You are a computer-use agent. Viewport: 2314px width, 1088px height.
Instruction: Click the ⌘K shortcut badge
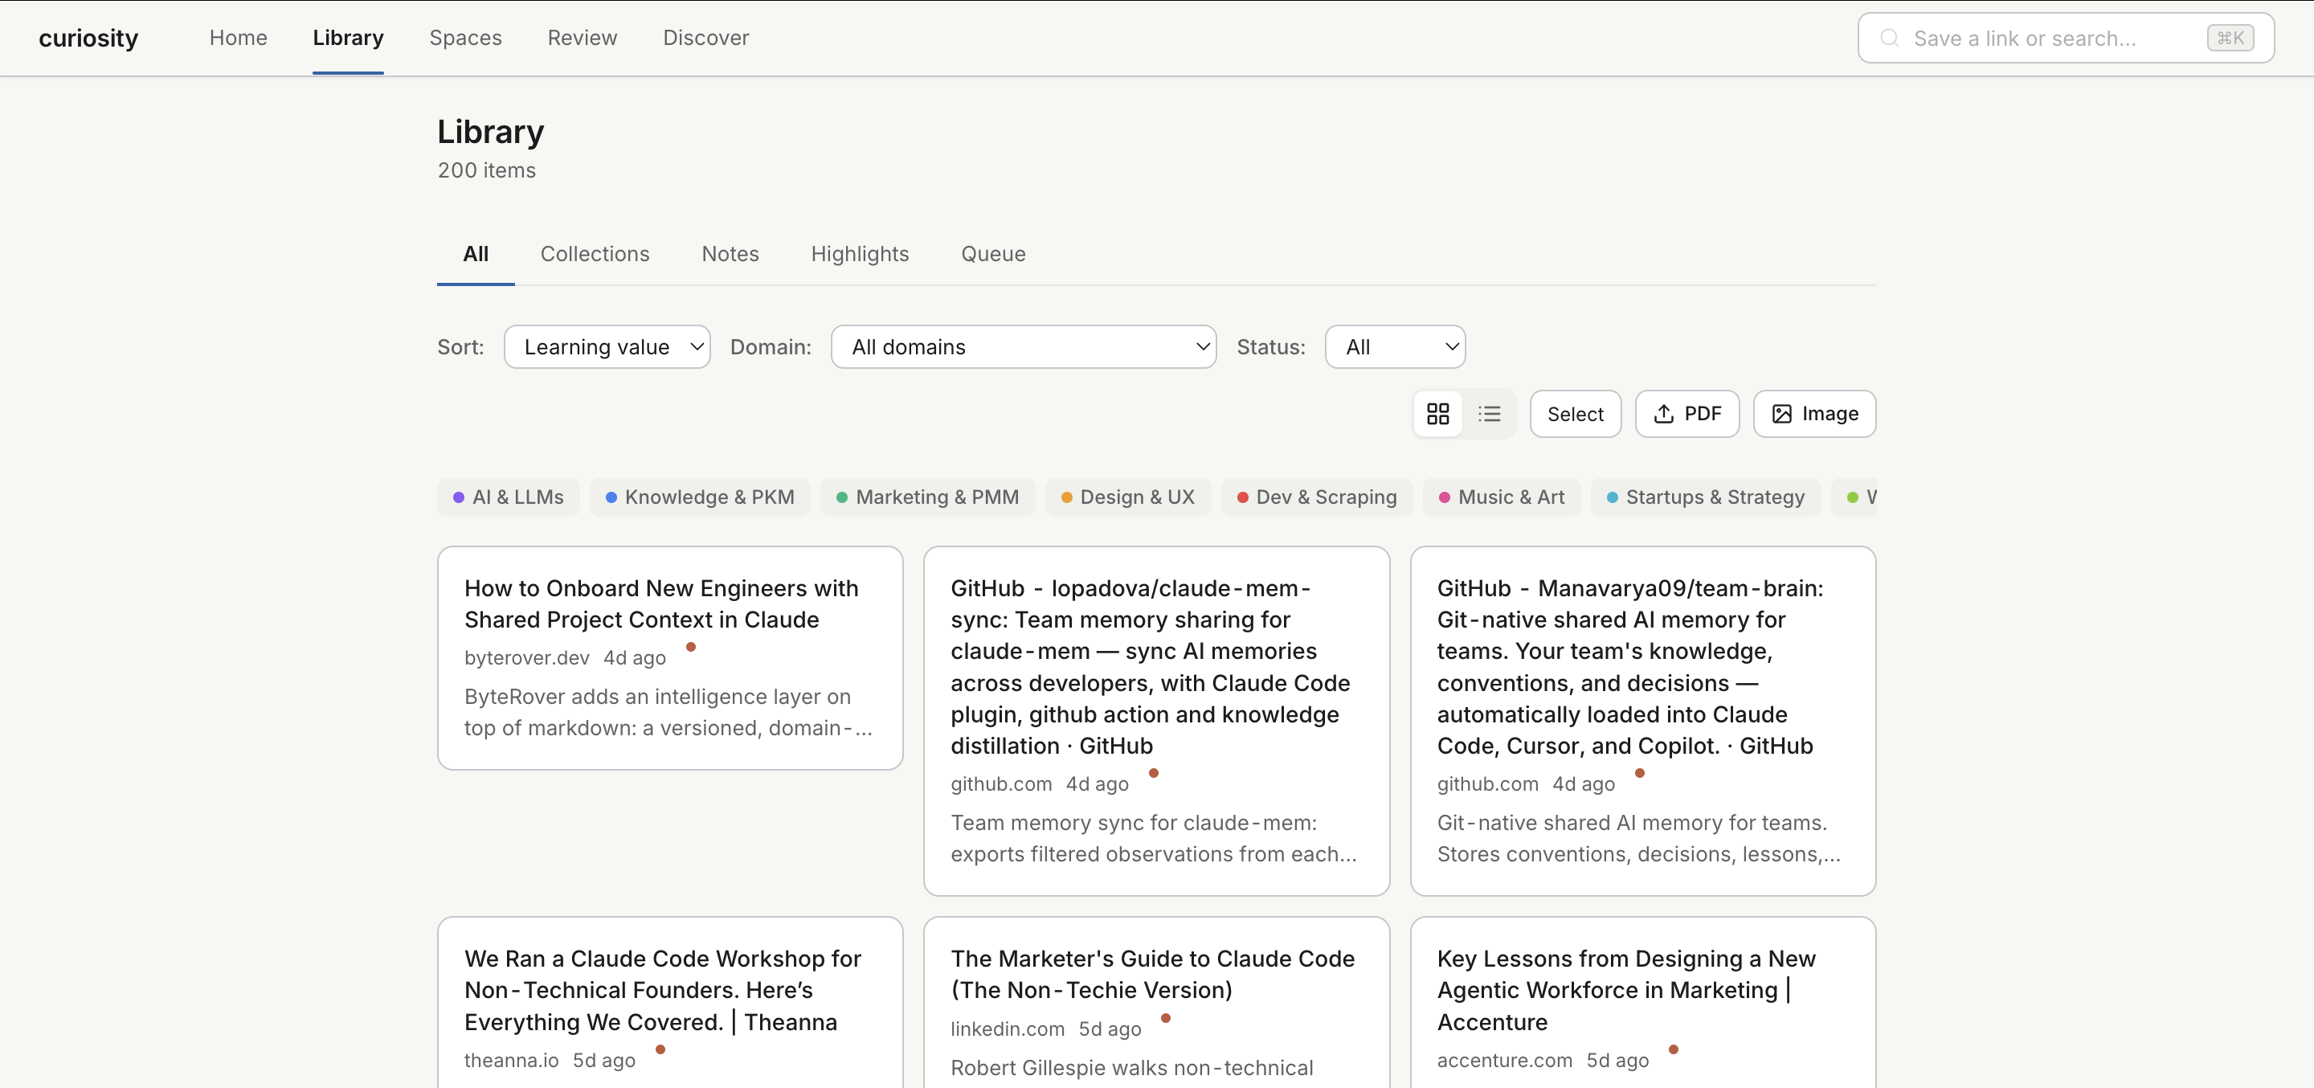(2230, 38)
